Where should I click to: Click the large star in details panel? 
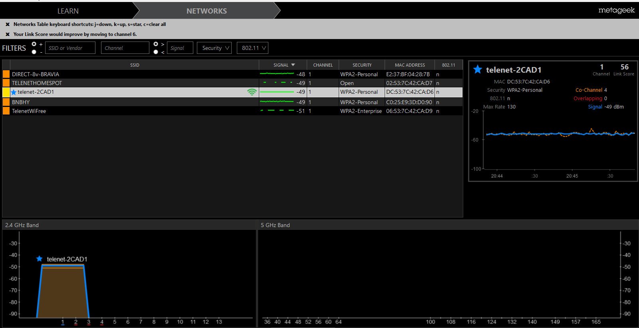[x=478, y=69]
